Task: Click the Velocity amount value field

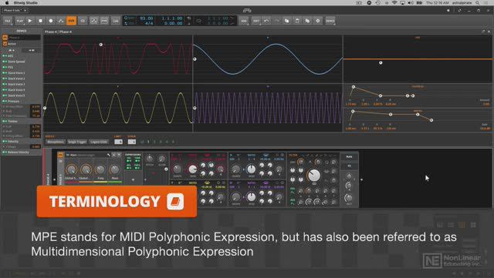Action: (36, 146)
